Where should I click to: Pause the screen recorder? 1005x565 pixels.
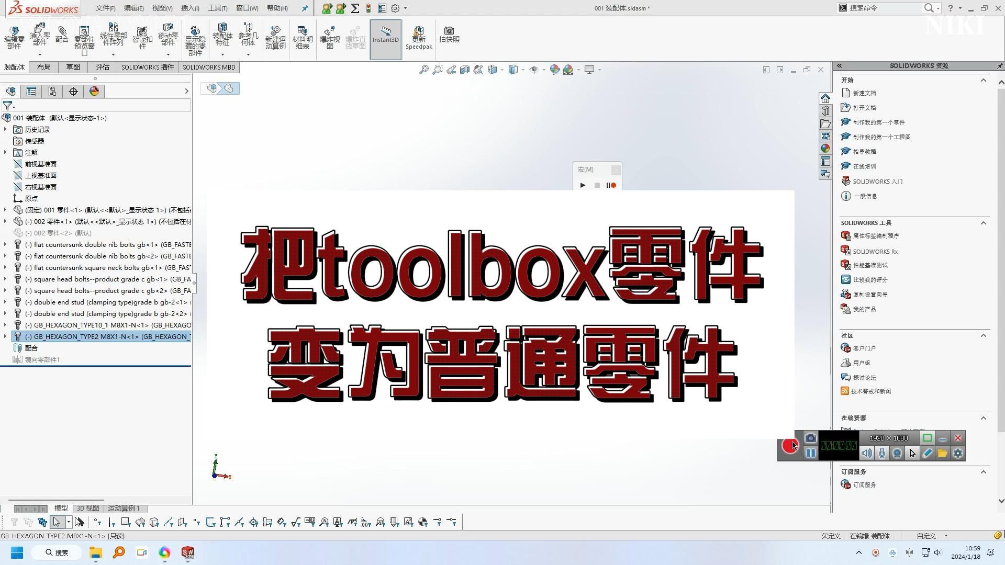[x=810, y=453]
